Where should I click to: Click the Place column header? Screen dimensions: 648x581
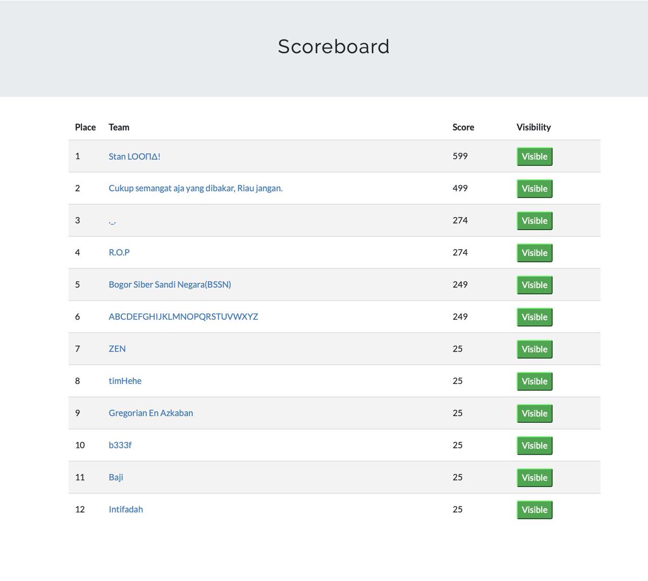point(85,127)
